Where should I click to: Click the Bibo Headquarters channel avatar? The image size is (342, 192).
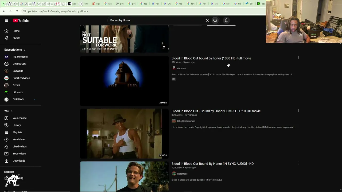click(x=174, y=121)
